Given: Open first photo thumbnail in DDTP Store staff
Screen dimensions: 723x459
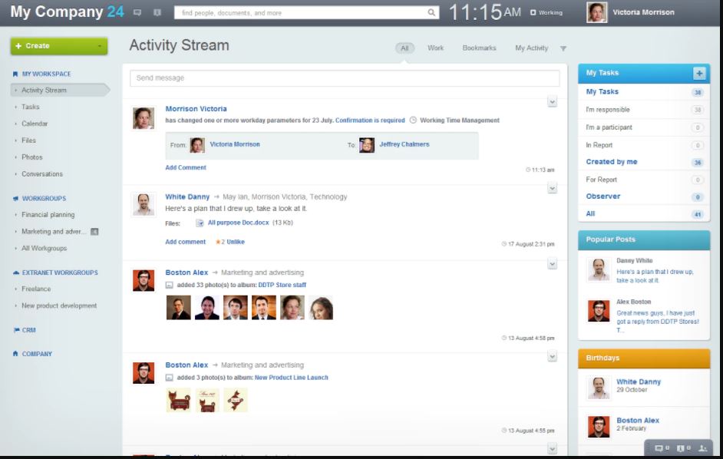Looking at the screenshot, I should click(x=178, y=308).
